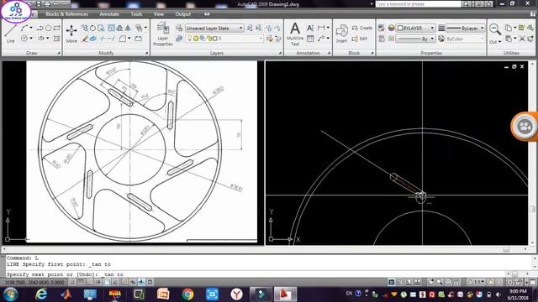The height and width of the screenshot is (302, 538).
Task: Insert a table from the Annotation panel
Action: coord(310,39)
